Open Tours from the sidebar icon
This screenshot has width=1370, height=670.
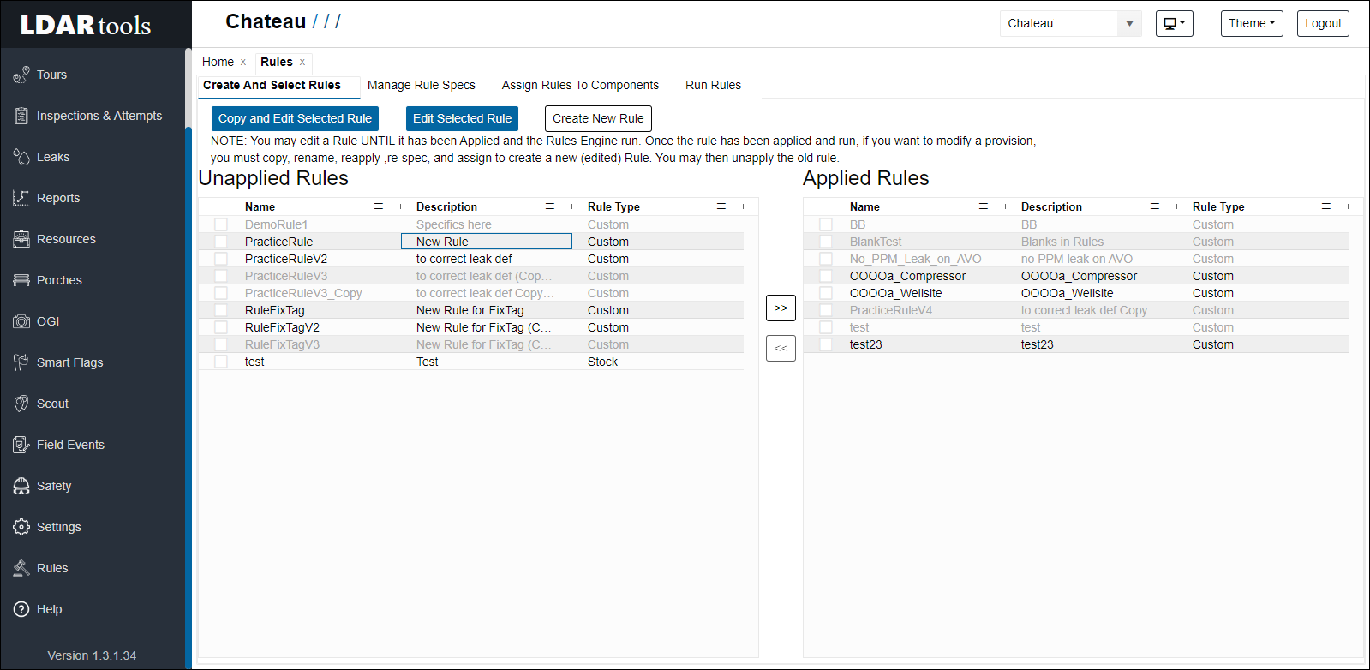(x=21, y=75)
